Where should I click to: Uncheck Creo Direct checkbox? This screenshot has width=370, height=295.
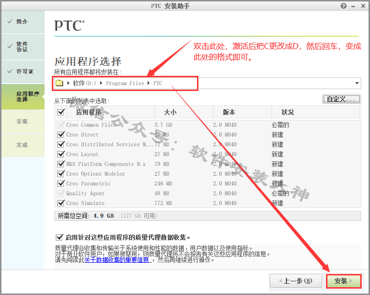[x=61, y=135]
